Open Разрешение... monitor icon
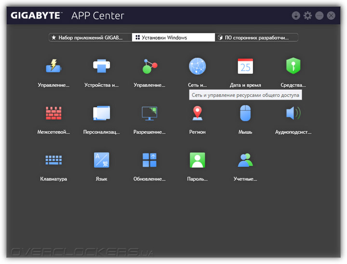The height and width of the screenshot is (264, 347). pos(149,113)
